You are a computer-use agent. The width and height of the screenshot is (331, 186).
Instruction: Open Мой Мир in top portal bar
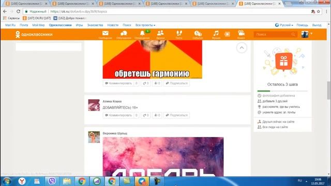tap(38, 25)
